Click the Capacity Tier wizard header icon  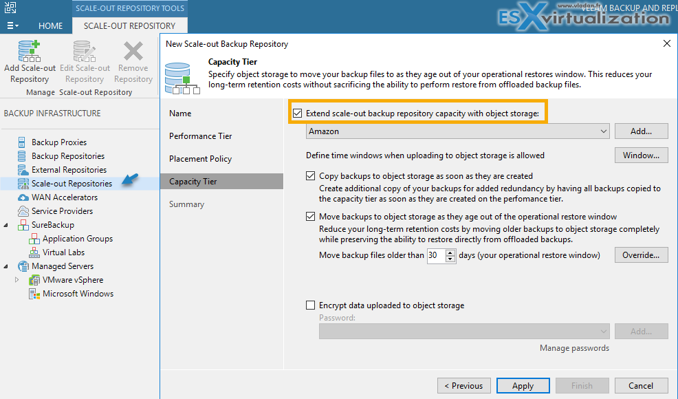point(182,78)
